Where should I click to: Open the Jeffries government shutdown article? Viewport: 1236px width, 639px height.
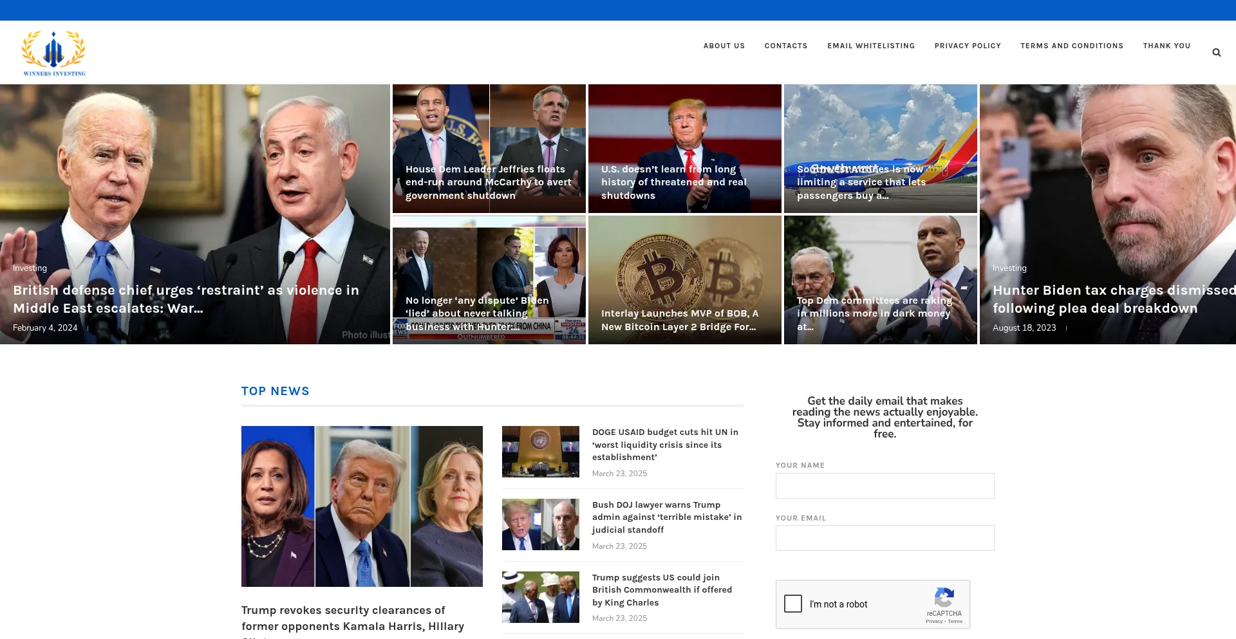coord(487,182)
